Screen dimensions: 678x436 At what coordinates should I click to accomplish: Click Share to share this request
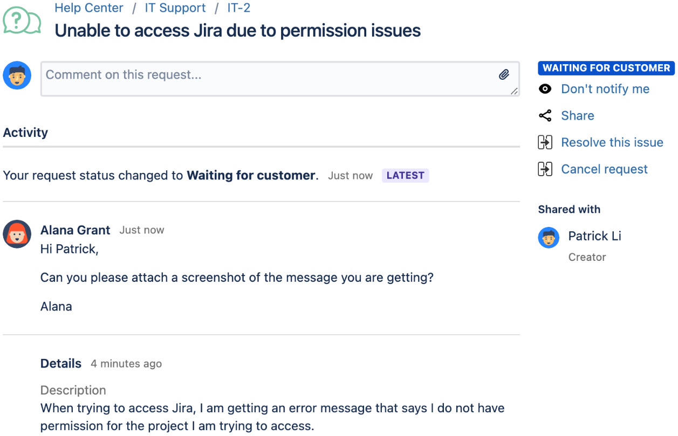tap(577, 115)
